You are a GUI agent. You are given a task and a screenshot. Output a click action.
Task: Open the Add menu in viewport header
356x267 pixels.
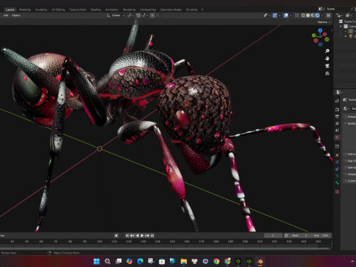point(6,16)
